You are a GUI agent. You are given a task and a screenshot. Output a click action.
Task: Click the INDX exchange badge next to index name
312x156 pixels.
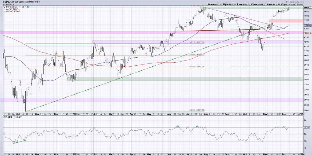[x=37, y=2]
